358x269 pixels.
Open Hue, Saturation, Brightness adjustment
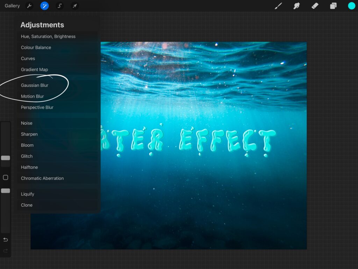pyautogui.click(x=48, y=36)
